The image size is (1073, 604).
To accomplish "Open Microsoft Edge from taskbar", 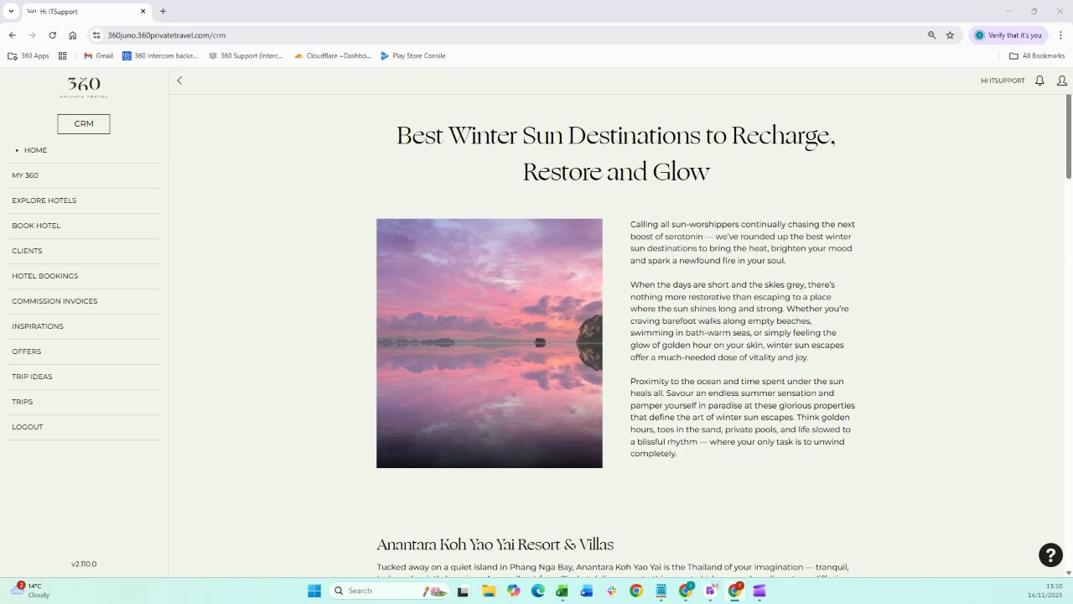I will click(538, 591).
